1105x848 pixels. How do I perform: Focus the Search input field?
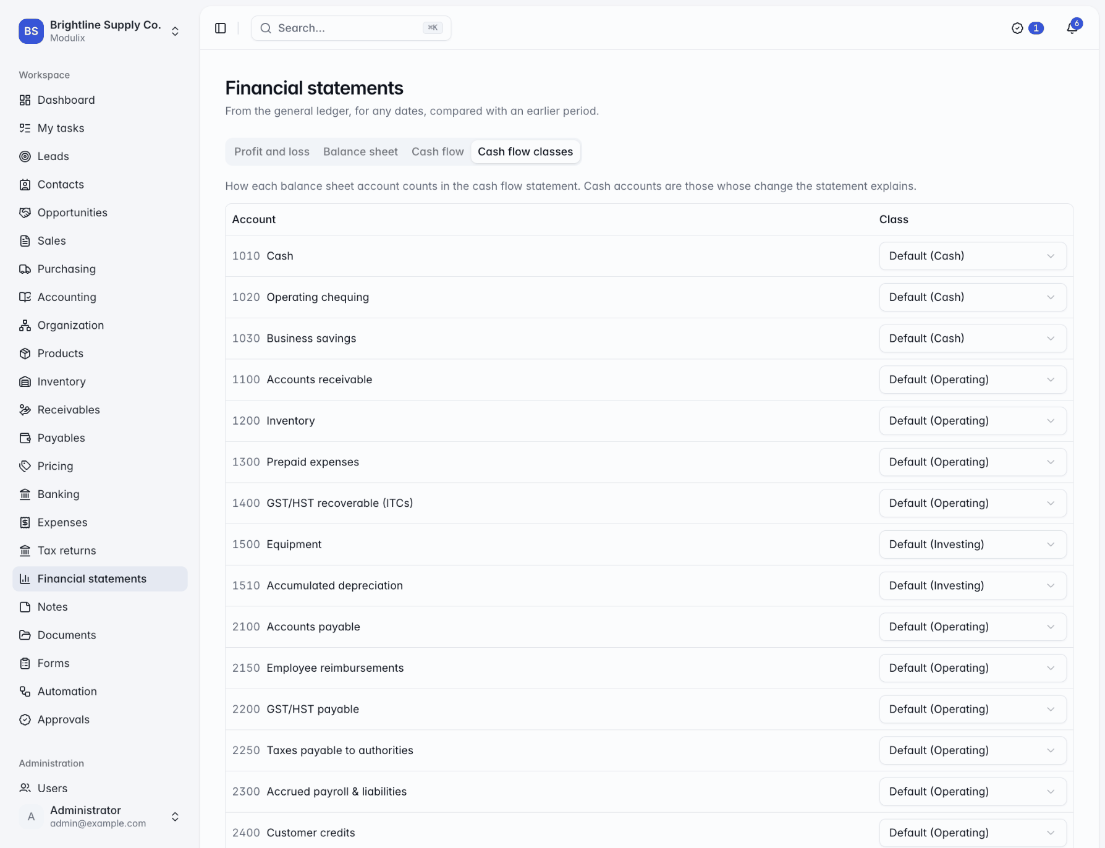click(351, 28)
